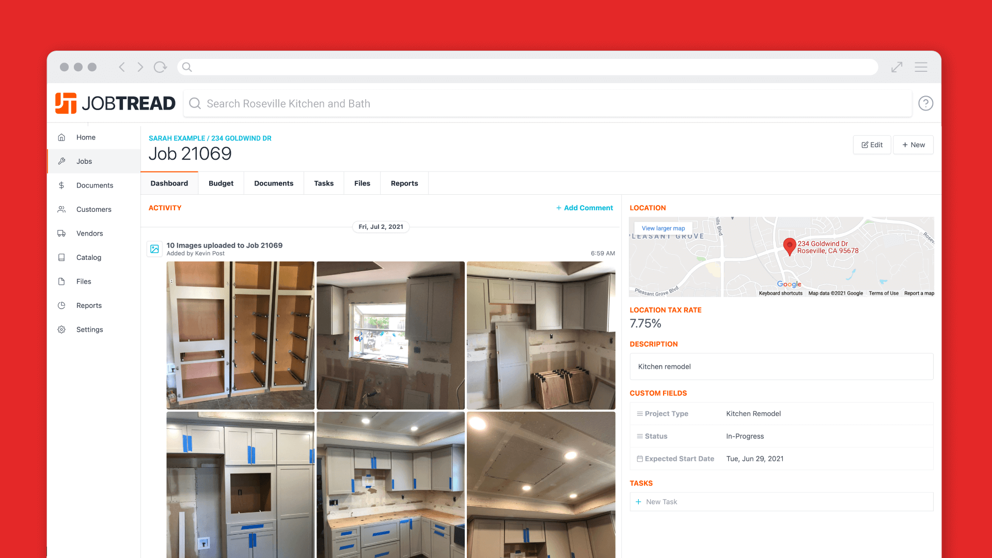Click the Add Comment link

click(584, 208)
